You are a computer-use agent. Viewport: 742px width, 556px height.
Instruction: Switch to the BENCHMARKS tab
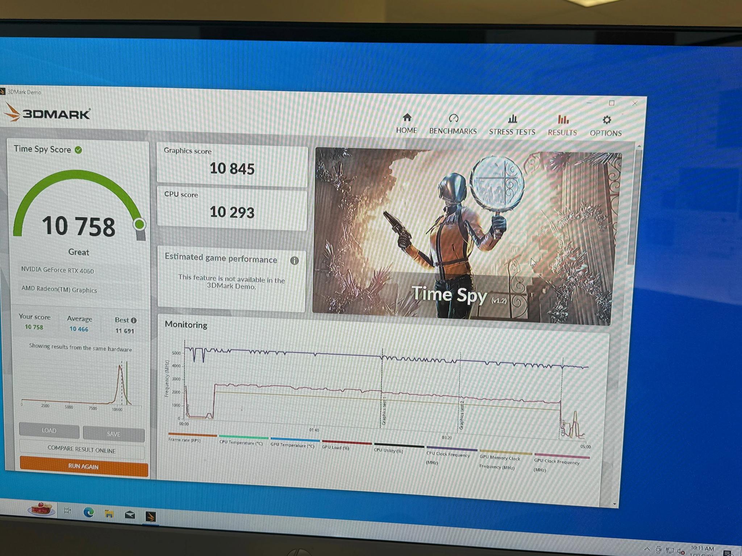pos(453,125)
